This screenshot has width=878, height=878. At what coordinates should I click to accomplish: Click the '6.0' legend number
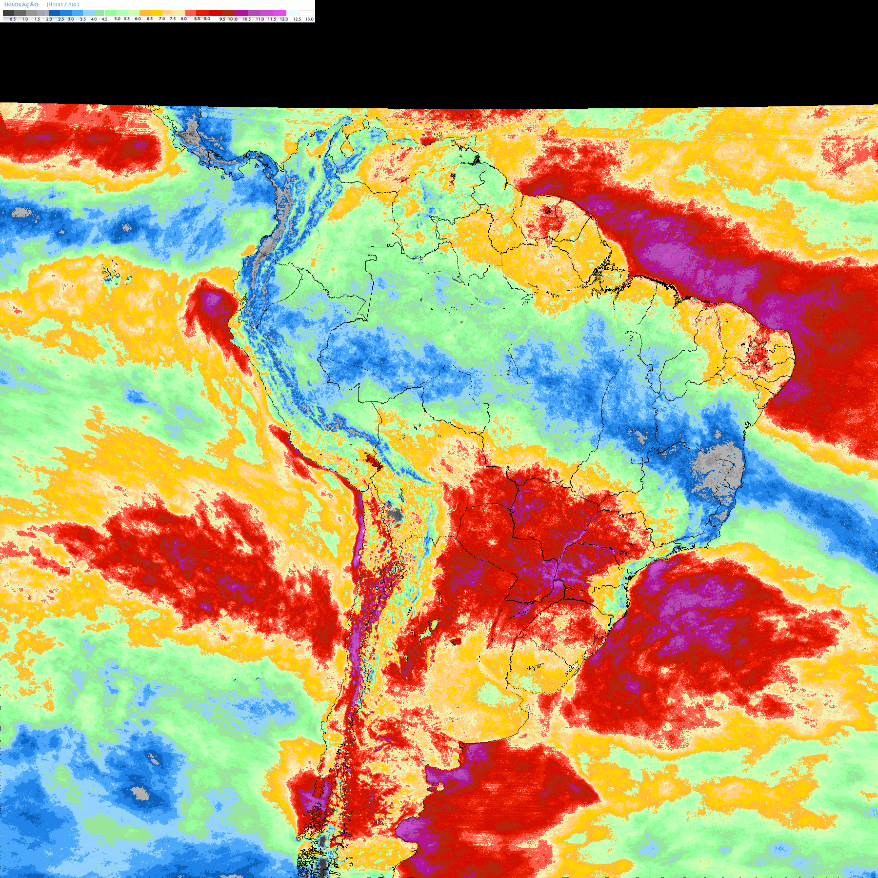point(138,19)
